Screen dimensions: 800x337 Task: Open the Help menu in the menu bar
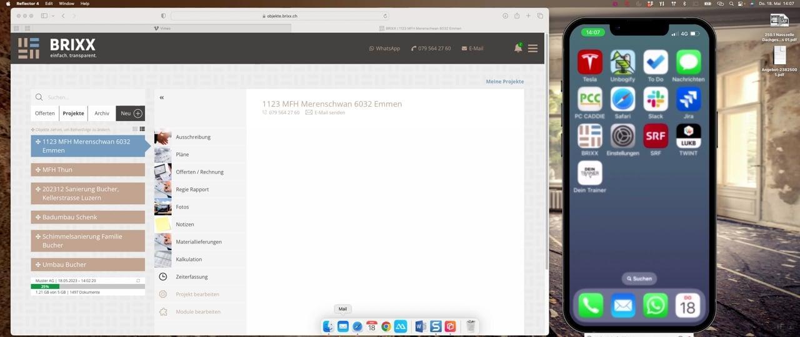(x=85, y=4)
